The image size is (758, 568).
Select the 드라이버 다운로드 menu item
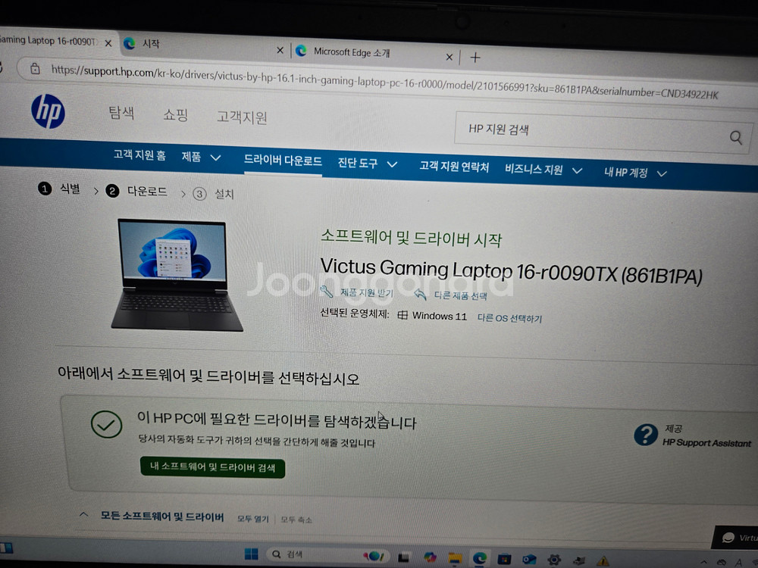click(283, 161)
